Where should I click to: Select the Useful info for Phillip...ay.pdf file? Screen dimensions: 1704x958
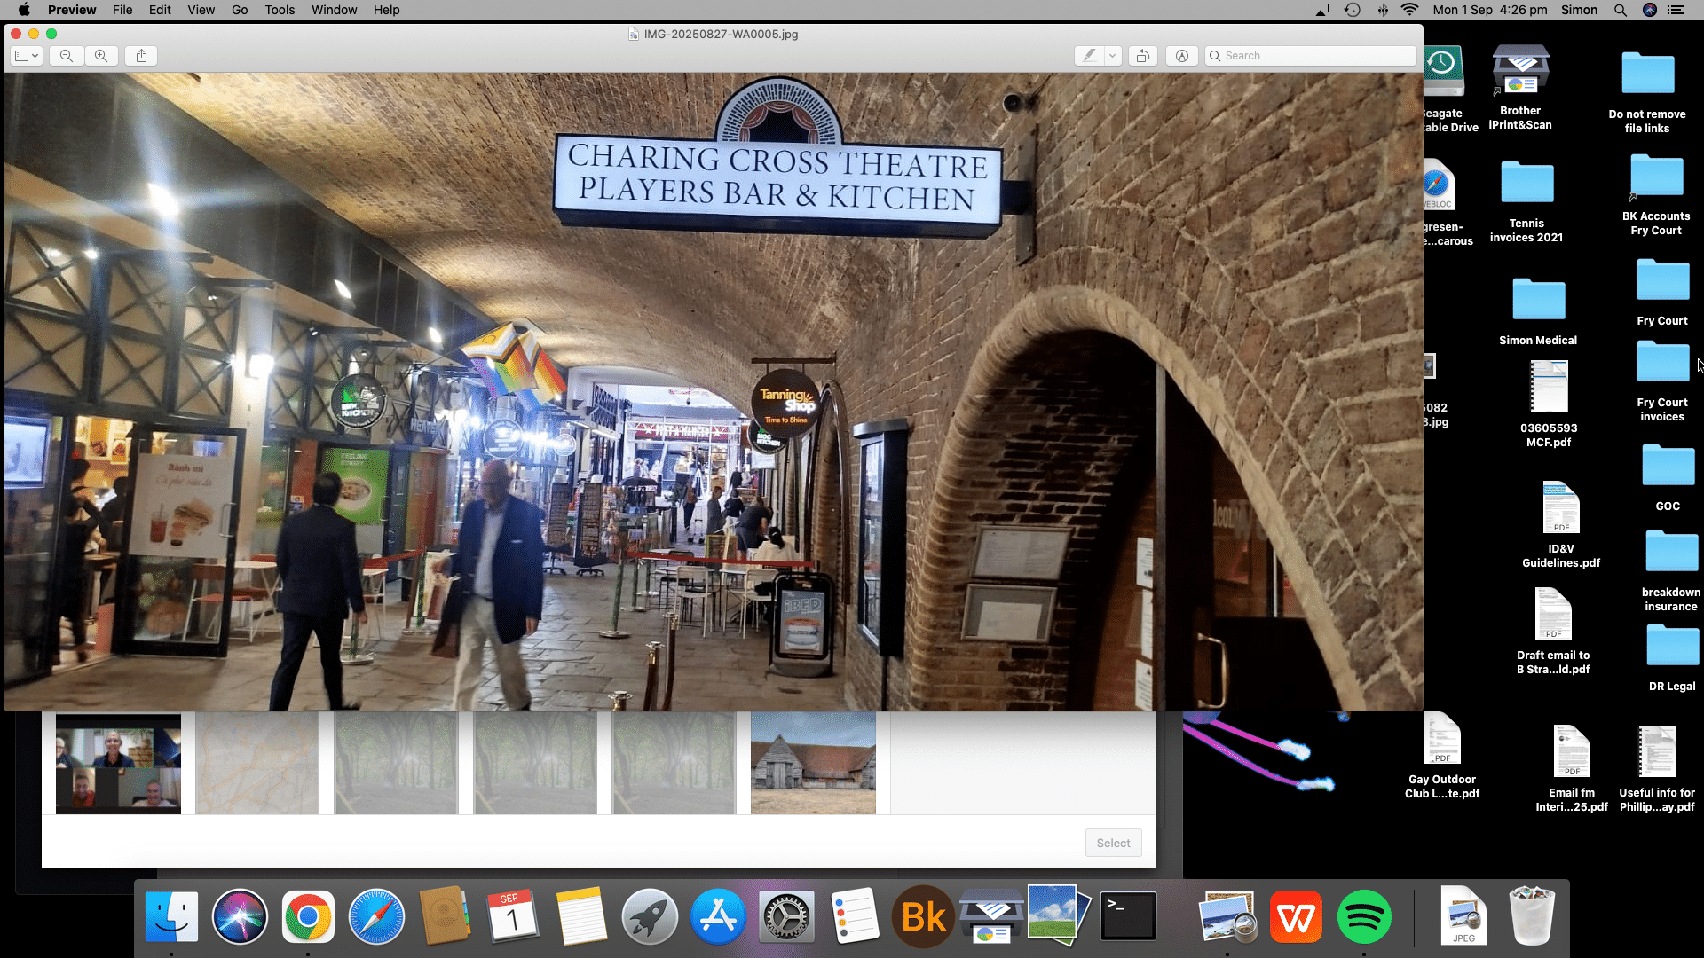coord(1657,768)
